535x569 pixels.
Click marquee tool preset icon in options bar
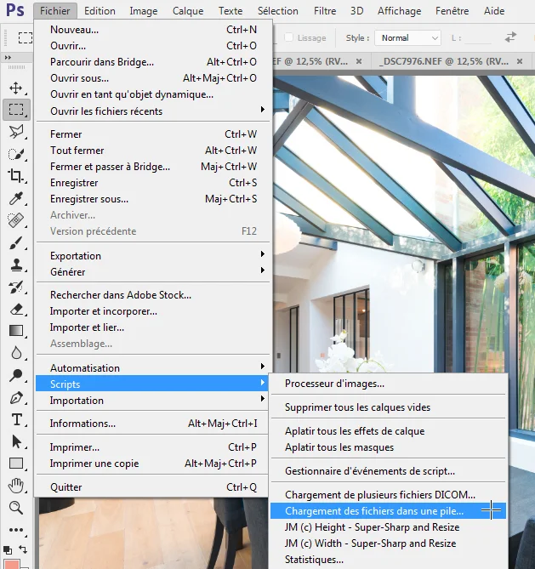[x=26, y=37]
